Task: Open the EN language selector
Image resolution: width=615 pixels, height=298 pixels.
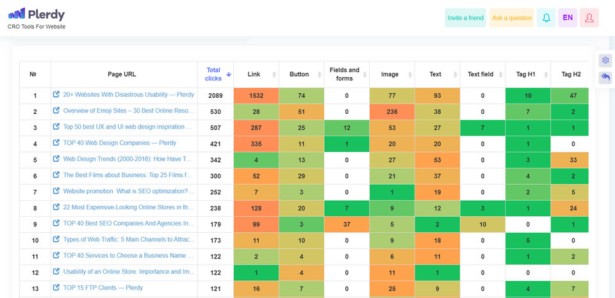Action: point(568,18)
